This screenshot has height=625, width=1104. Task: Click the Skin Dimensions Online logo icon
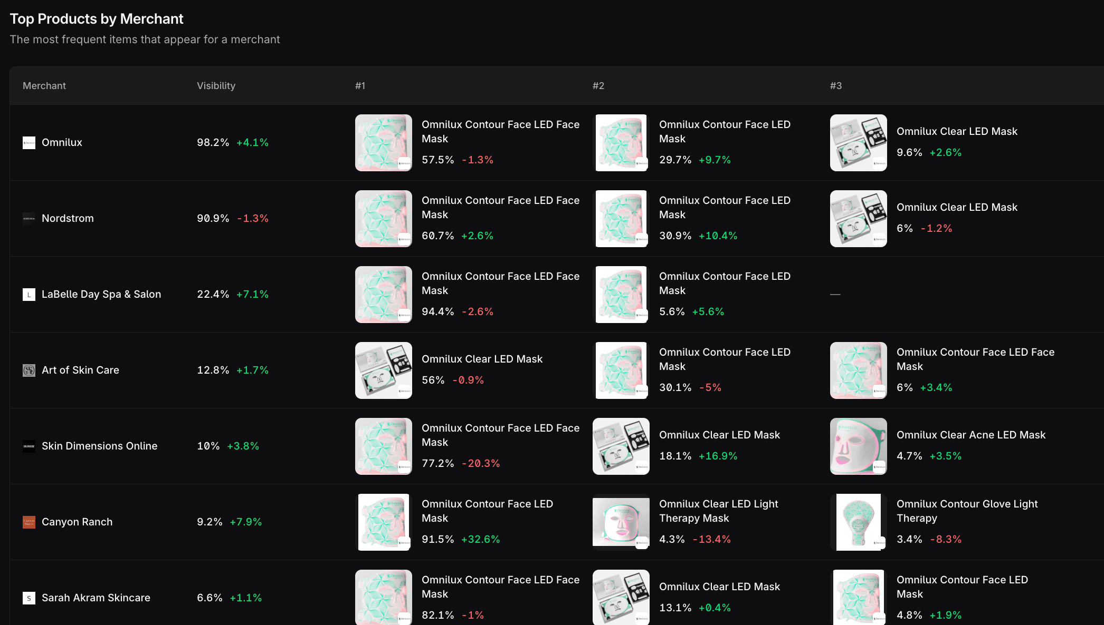[29, 446]
